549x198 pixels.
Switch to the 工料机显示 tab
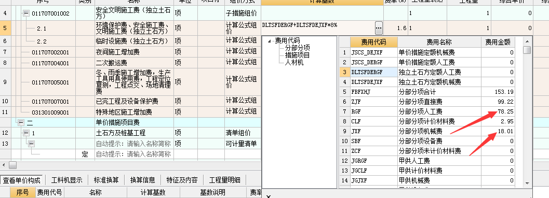point(66,180)
